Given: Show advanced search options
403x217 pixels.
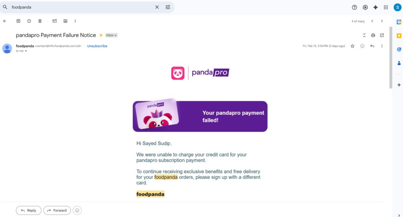Looking at the screenshot, I should point(168,7).
